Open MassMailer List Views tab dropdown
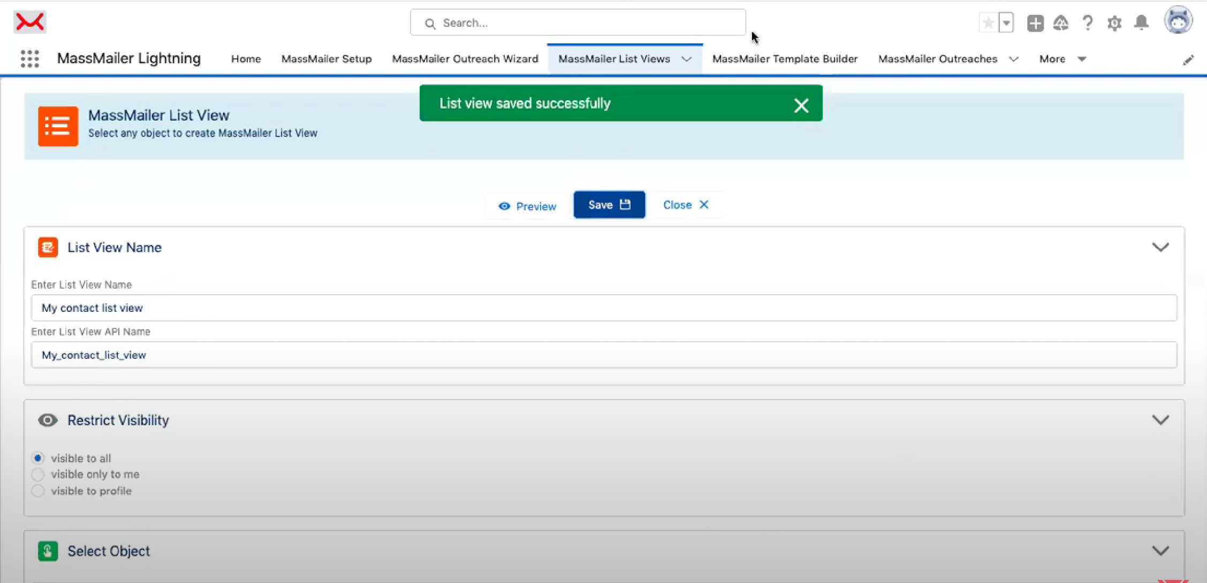 click(x=686, y=59)
